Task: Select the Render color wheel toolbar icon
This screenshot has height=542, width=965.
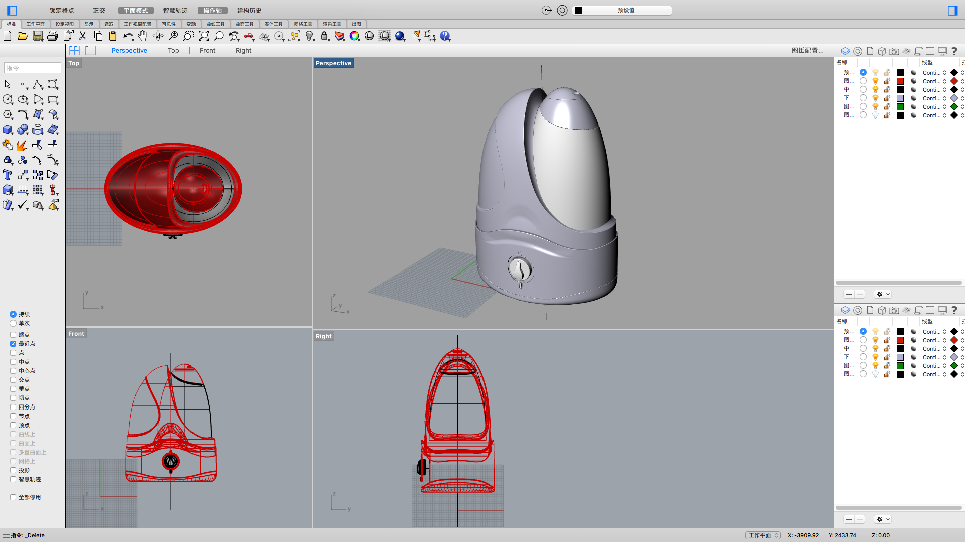Action: point(354,36)
